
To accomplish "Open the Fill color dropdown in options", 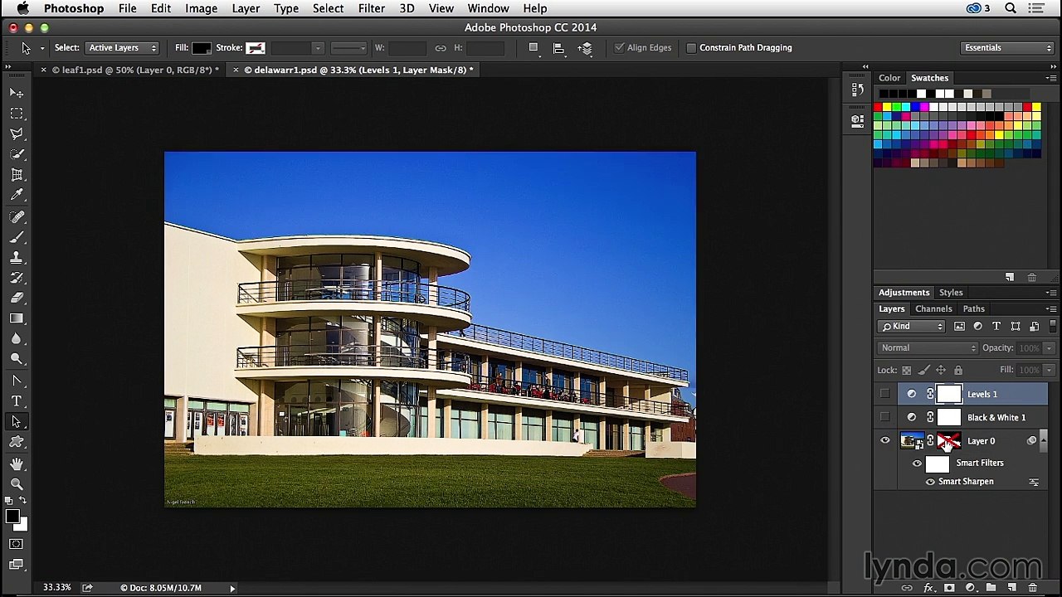I will pyautogui.click(x=202, y=48).
